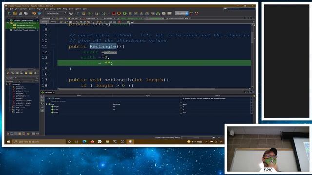Viewport: 312px width, 175px height.
Task: Collapse the suspended main thread node
Action: 8,23
